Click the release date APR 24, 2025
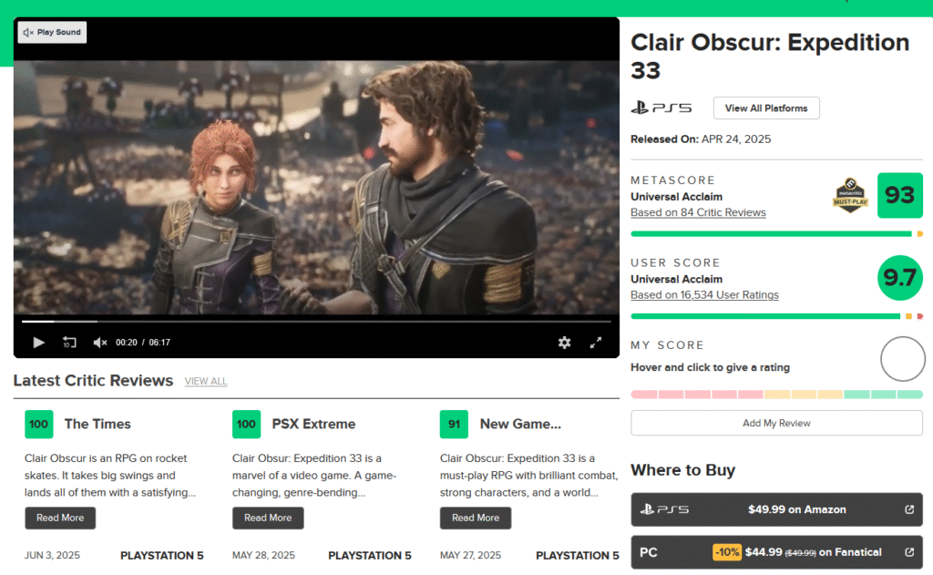 click(736, 139)
